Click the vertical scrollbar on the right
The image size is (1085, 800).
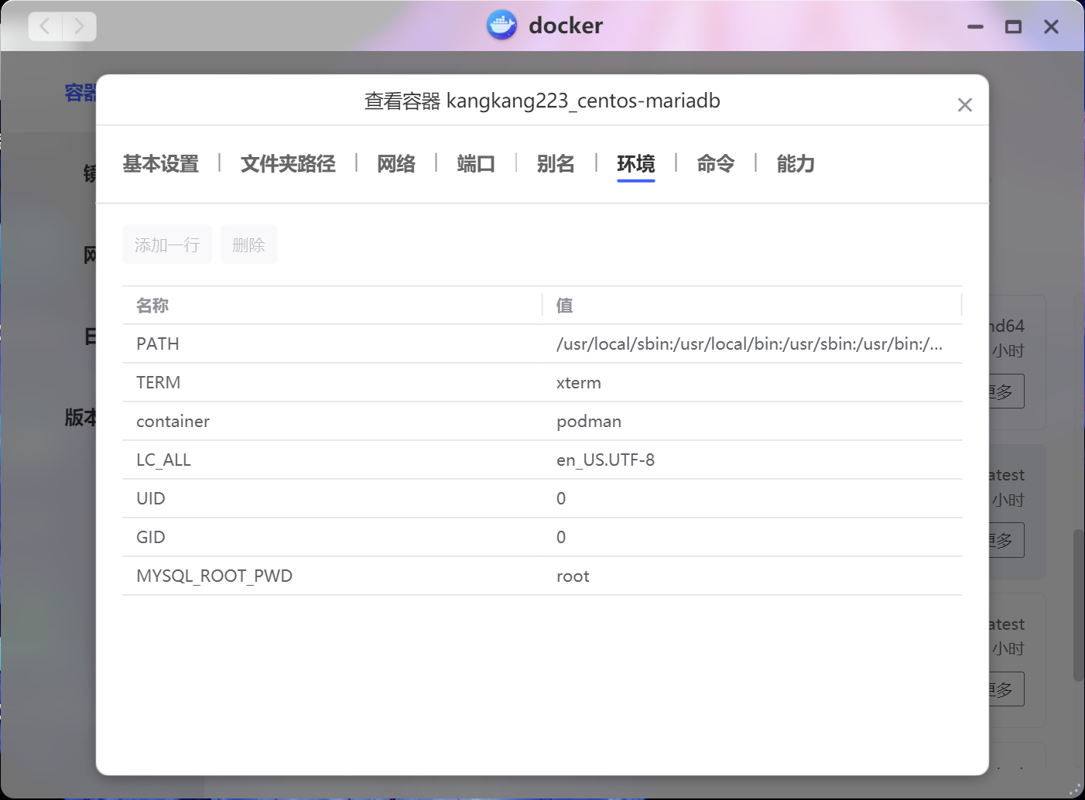(x=1078, y=605)
